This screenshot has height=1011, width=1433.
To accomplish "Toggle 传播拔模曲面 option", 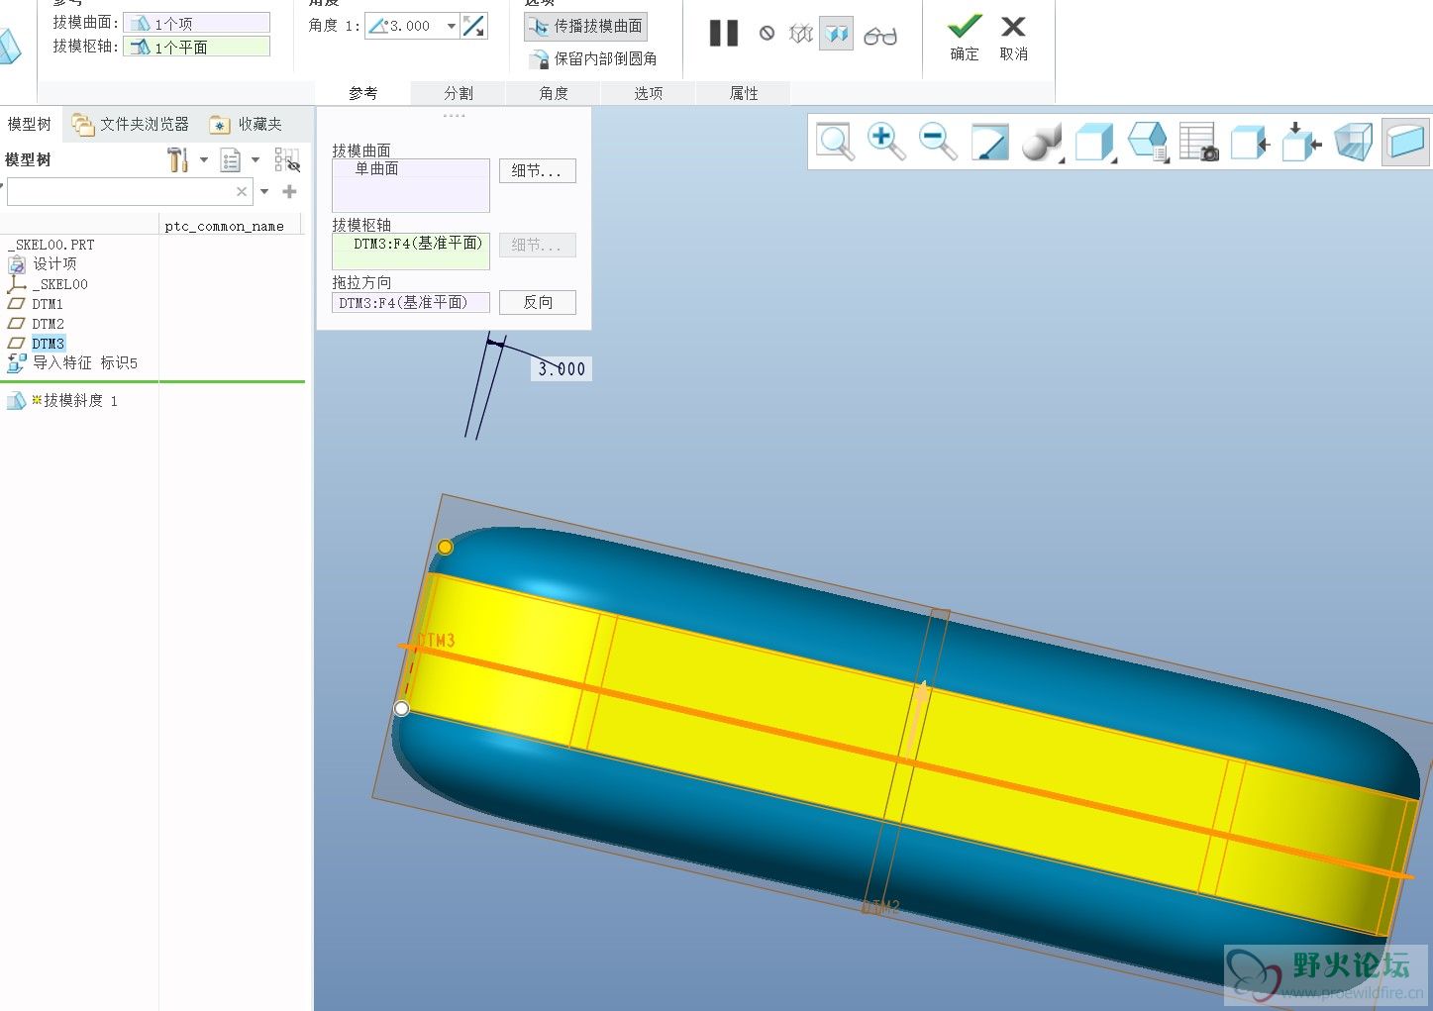I will [x=585, y=26].
